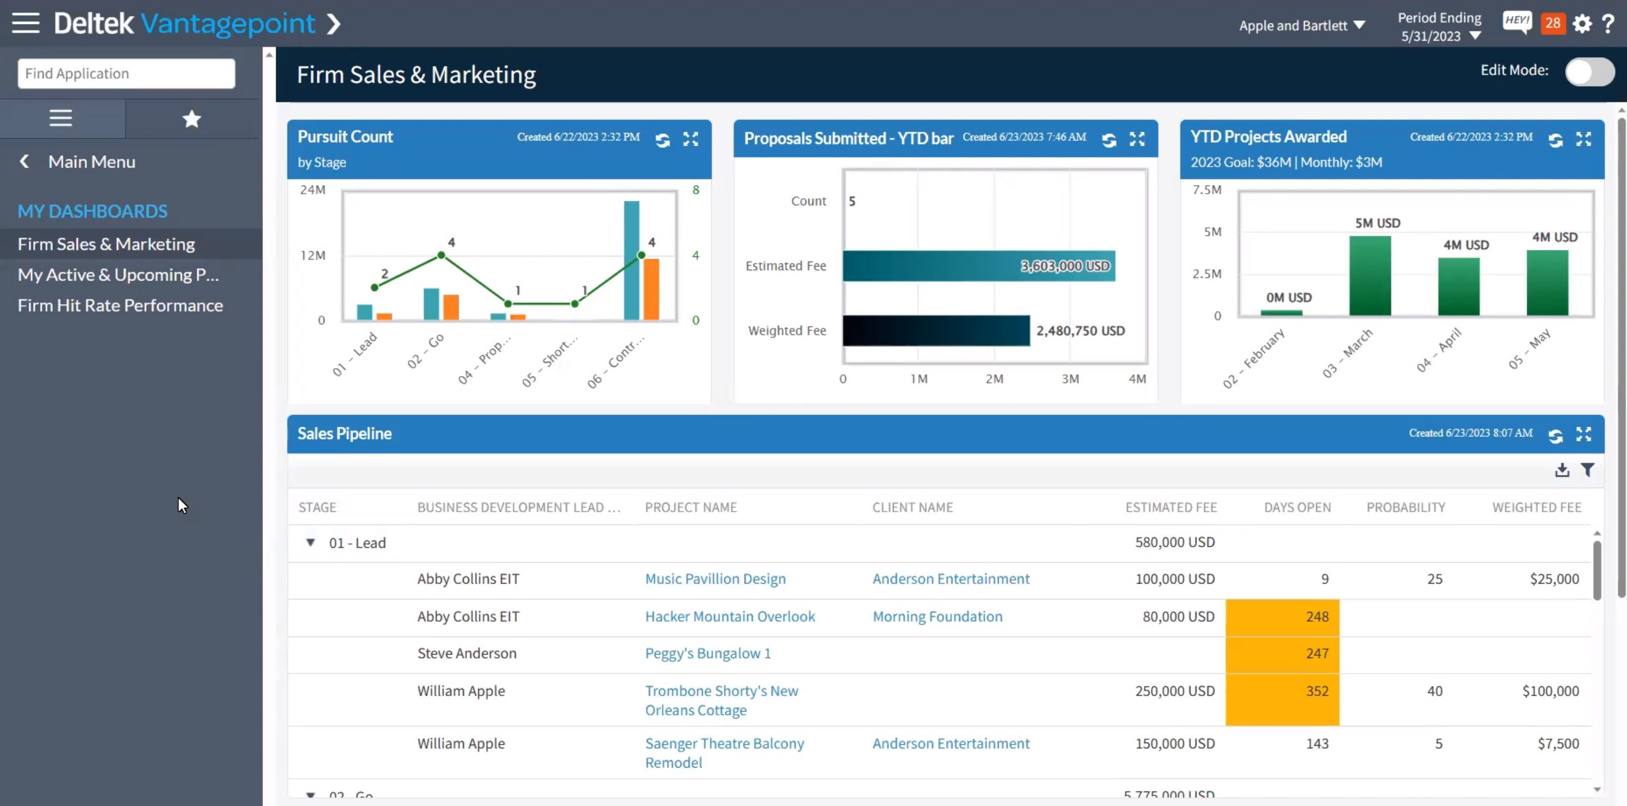Open the favorites star panel
1627x806 pixels.
(x=191, y=118)
